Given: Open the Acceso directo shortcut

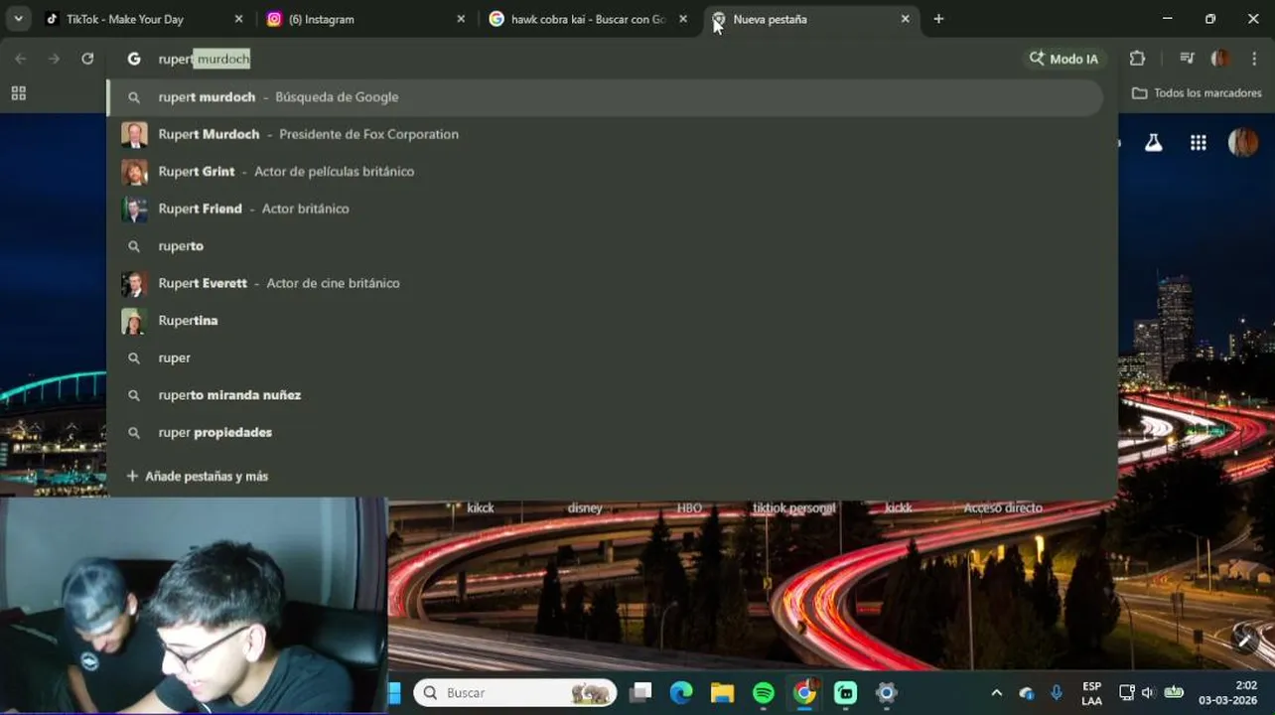Looking at the screenshot, I should point(1003,507).
